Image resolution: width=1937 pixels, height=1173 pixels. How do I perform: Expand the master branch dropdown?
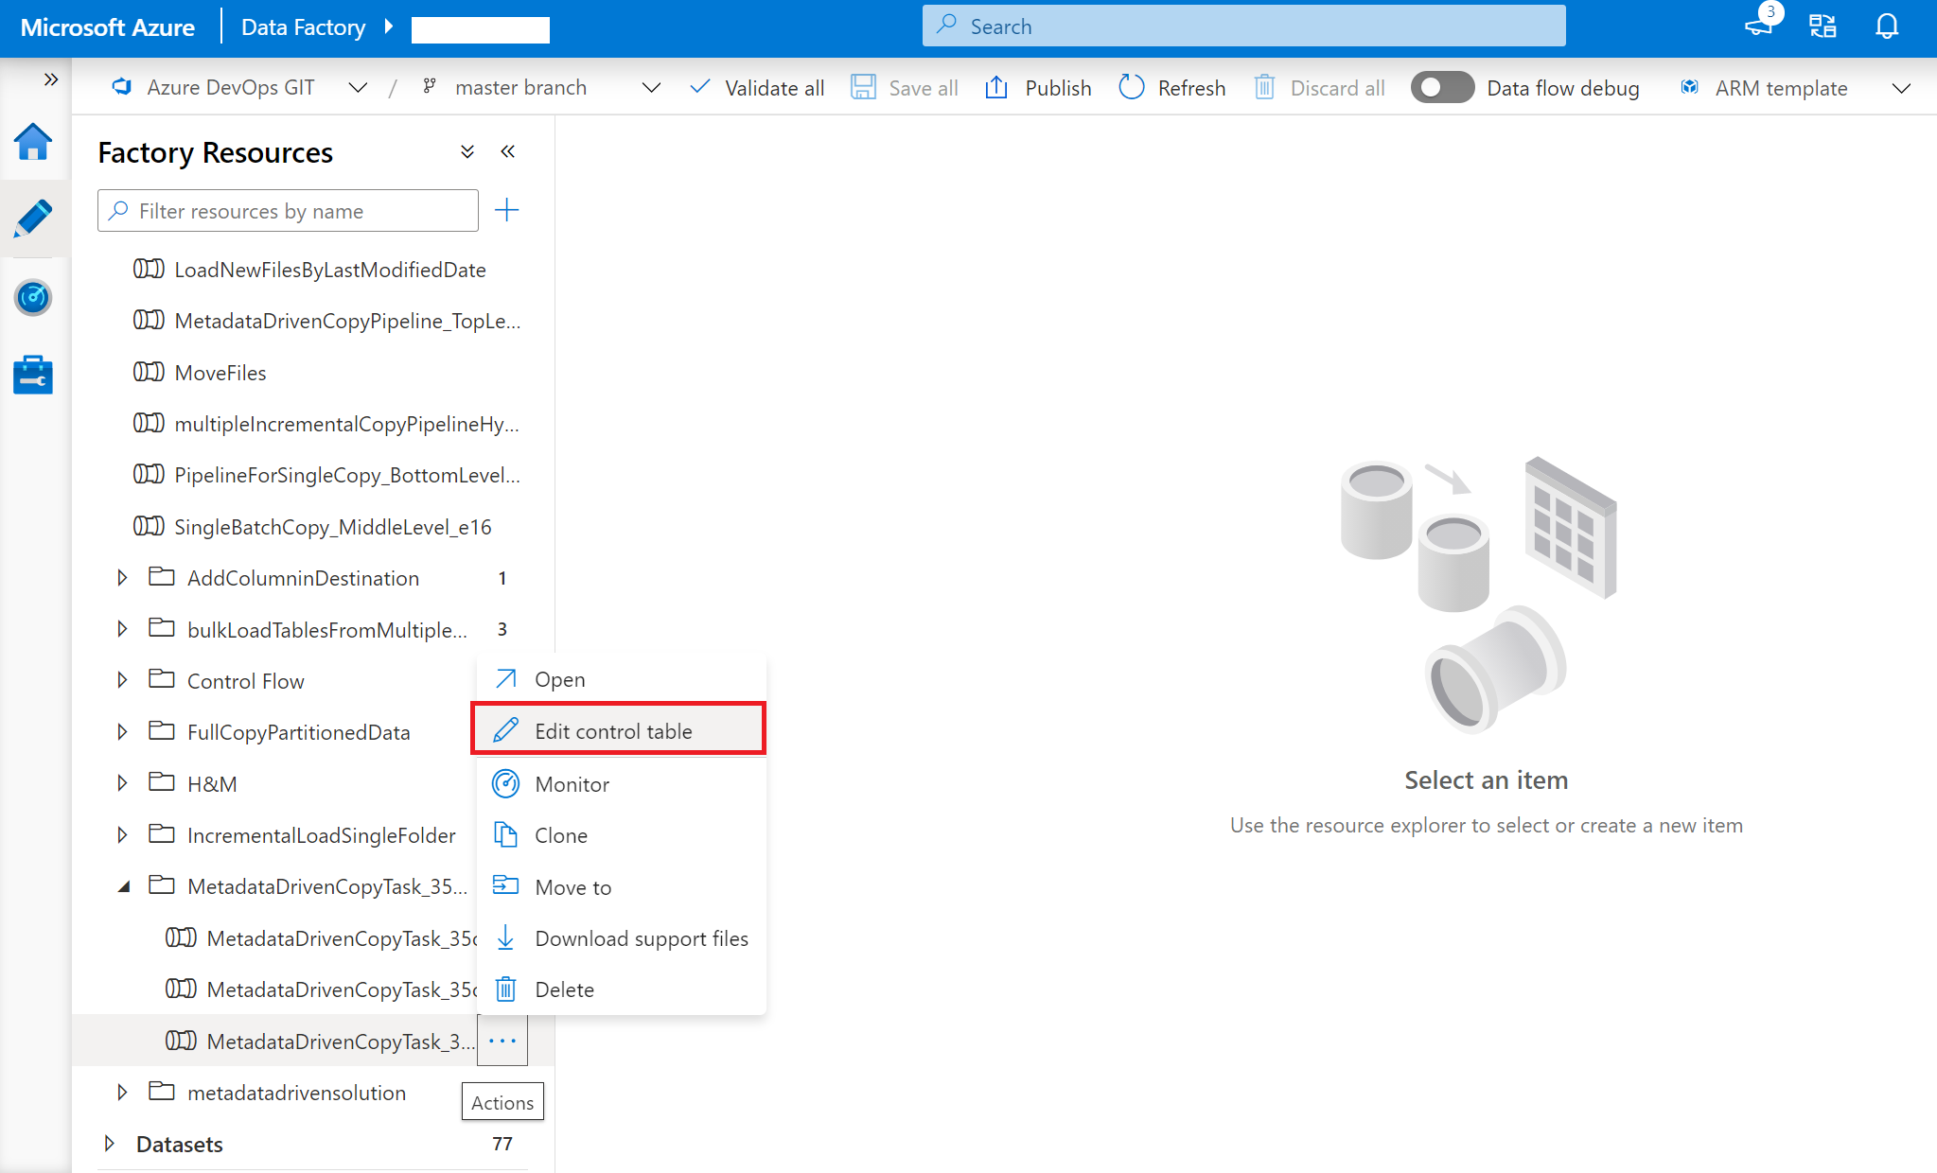[647, 86]
